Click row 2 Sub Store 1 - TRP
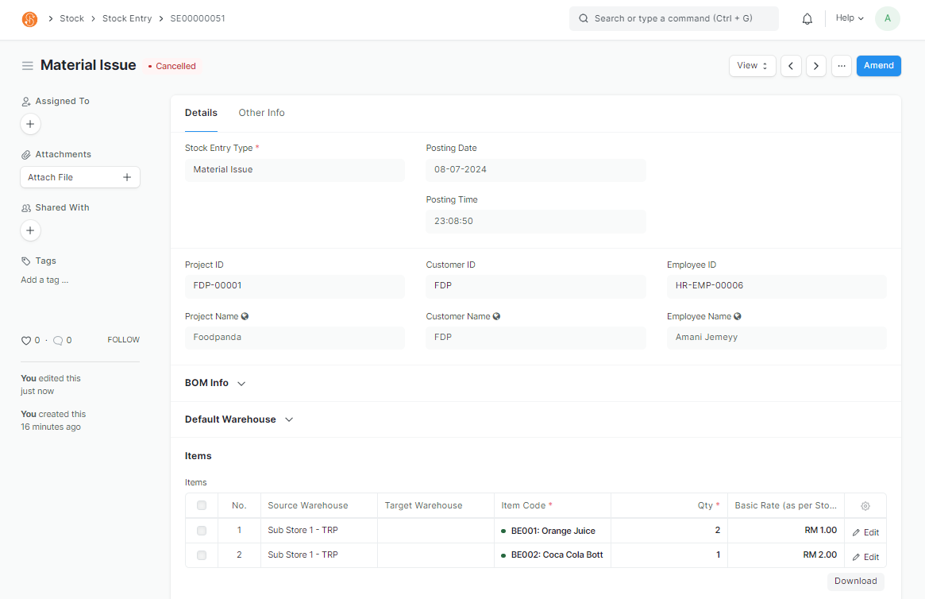Screen dimensions: 925x599 point(318,555)
